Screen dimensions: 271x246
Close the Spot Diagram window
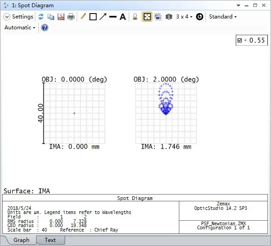[264, 5]
